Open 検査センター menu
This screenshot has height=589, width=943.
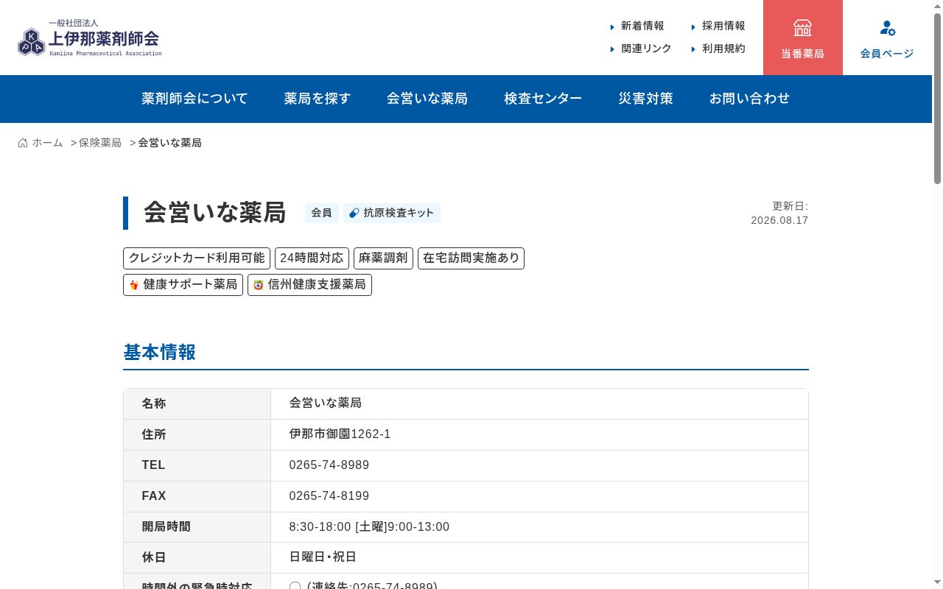pos(543,99)
